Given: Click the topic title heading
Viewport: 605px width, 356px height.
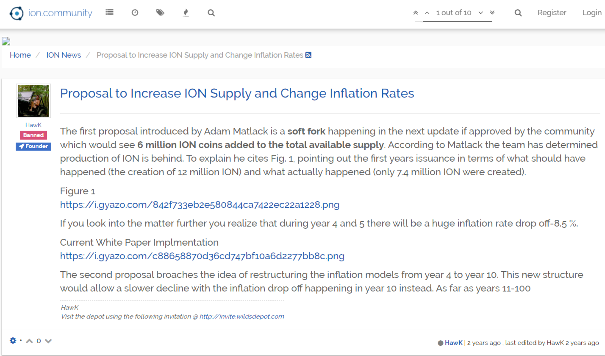Looking at the screenshot, I should (237, 93).
